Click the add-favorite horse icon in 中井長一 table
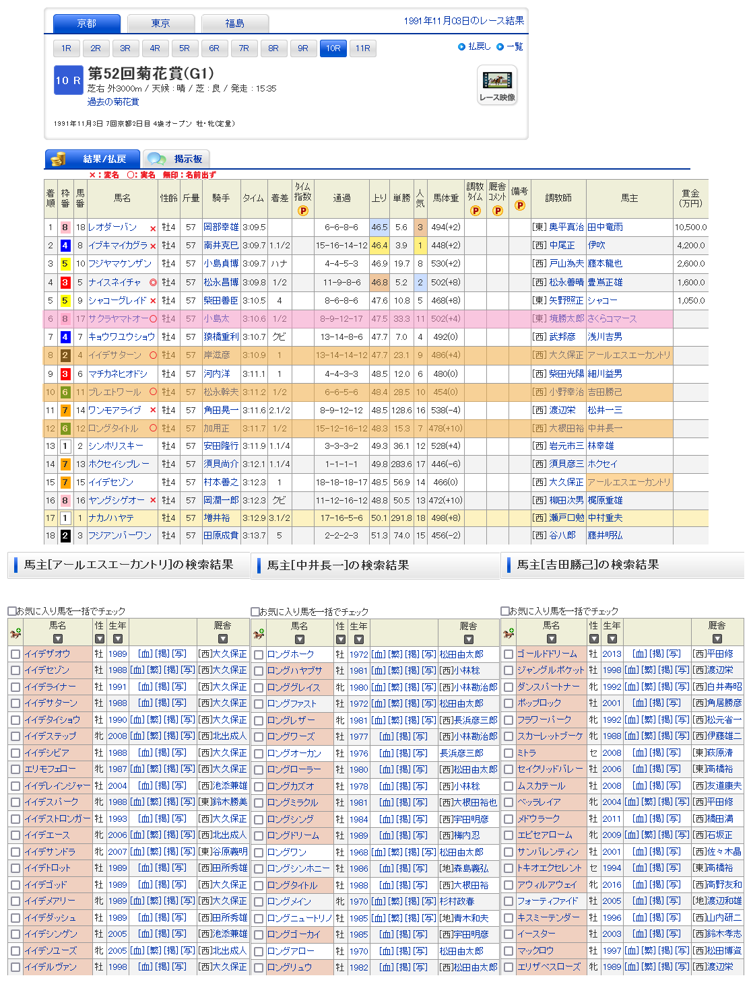The image size is (751, 982). pos(258,634)
